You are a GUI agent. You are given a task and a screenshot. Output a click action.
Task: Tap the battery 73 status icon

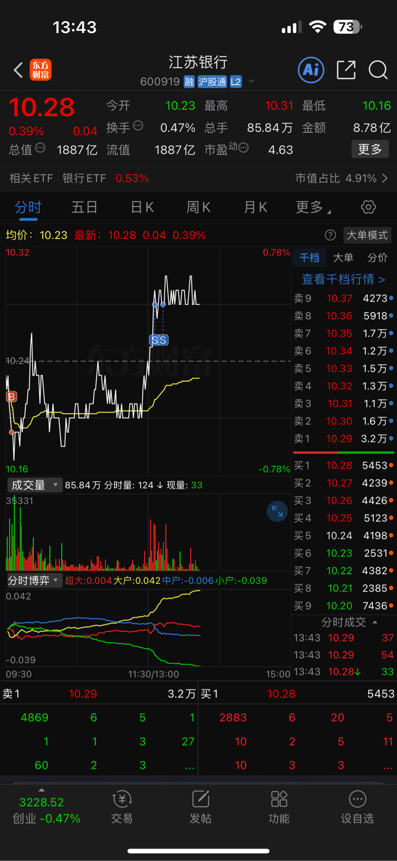tap(348, 27)
